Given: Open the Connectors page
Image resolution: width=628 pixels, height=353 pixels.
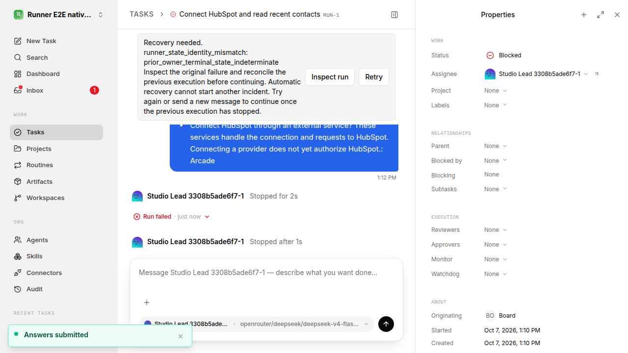Looking at the screenshot, I should (56, 273).
